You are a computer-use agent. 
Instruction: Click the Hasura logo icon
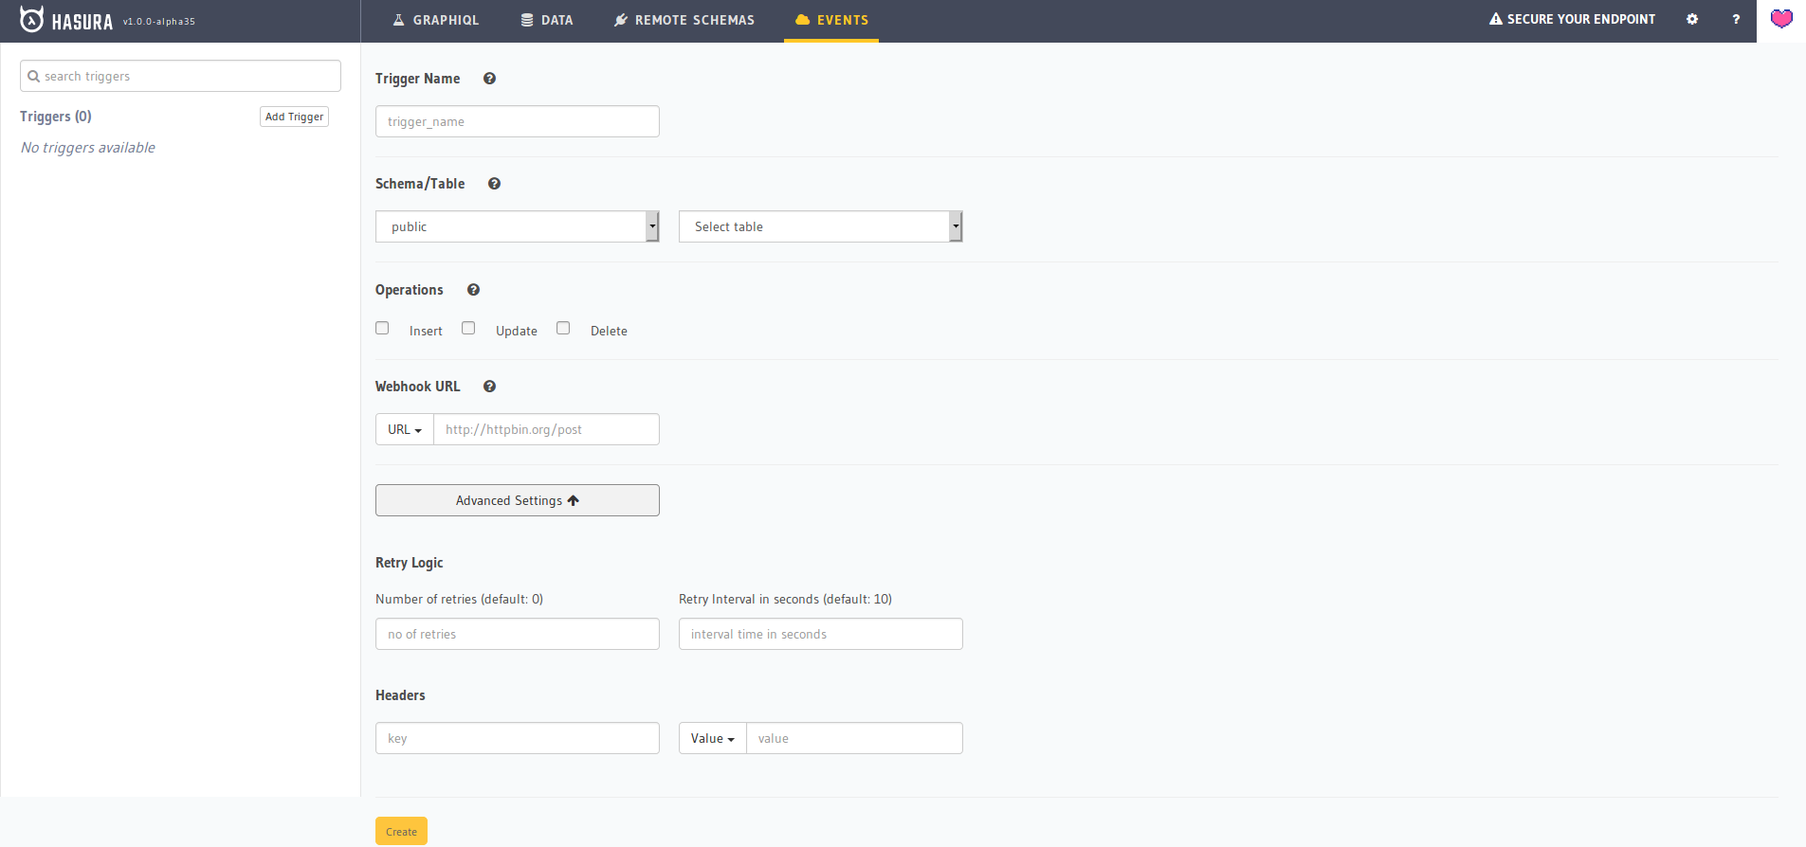[31, 19]
